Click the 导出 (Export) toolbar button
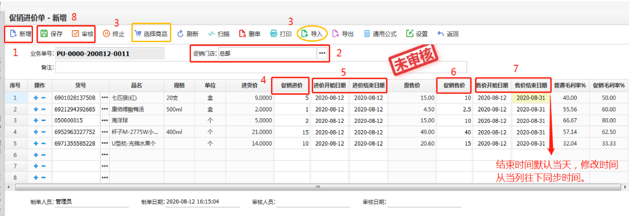This screenshot has width=637, height=216. click(x=343, y=34)
